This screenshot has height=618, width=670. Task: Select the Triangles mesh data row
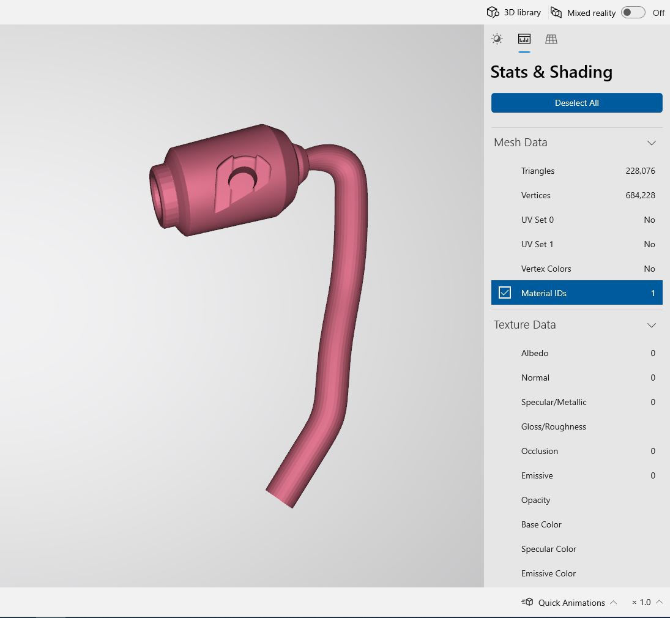pos(577,171)
